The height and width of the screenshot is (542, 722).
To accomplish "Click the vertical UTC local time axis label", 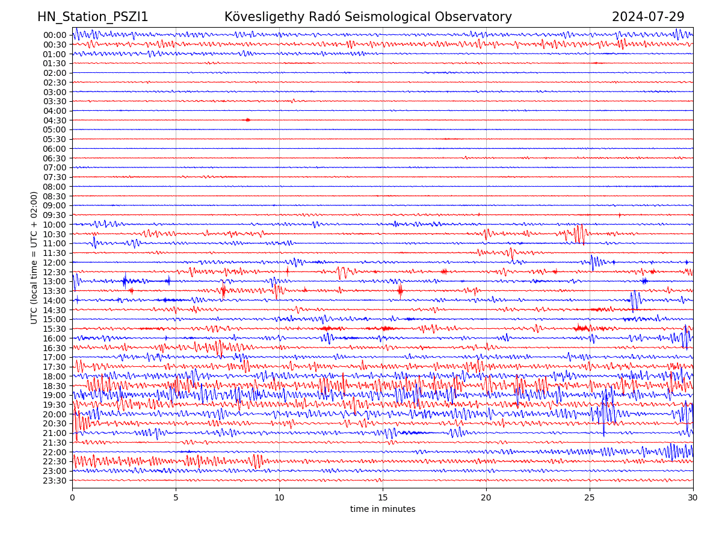I will [x=34, y=258].
